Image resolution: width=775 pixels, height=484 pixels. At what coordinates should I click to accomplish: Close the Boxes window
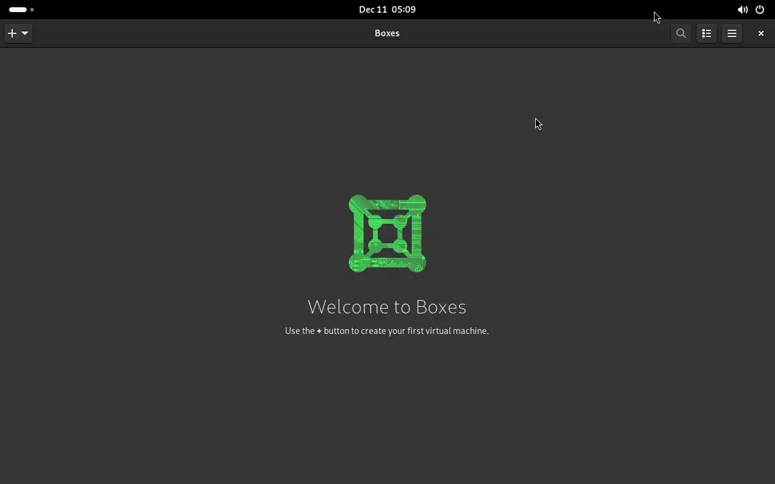[761, 33]
